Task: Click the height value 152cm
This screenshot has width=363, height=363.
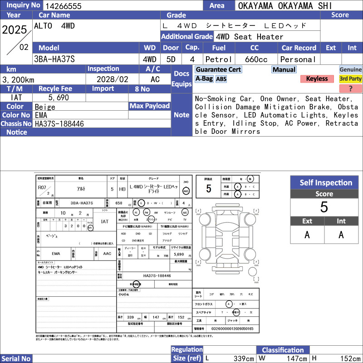Action: point(350,358)
